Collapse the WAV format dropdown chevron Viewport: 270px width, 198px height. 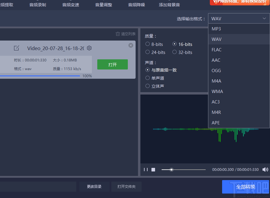point(264,18)
